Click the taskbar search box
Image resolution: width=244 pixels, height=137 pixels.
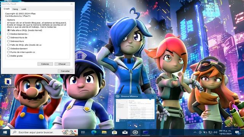click(44, 132)
